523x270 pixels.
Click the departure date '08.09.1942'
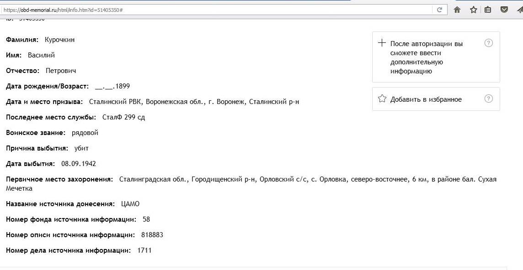pyautogui.click(x=79, y=164)
